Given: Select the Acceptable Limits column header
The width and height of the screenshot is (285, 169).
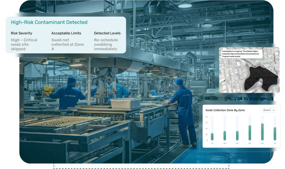Looking at the screenshot, I should pyautogui.click(x=66, y=33).
